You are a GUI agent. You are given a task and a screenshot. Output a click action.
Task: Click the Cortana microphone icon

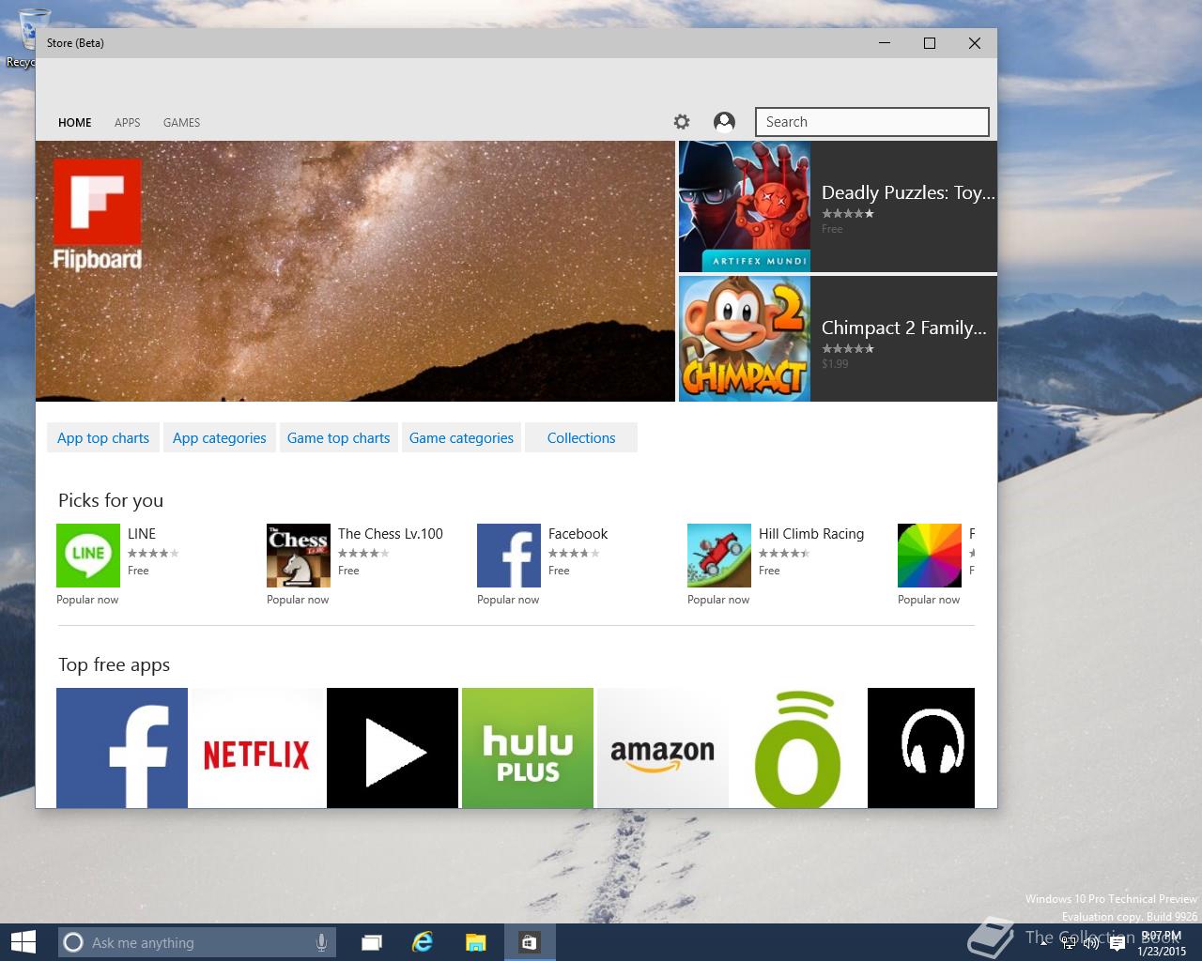click(x=321, y=942)
